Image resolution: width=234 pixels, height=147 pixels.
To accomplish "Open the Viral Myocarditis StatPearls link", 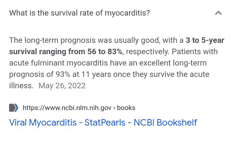I will pyautogui.click(x=103, y=123).
